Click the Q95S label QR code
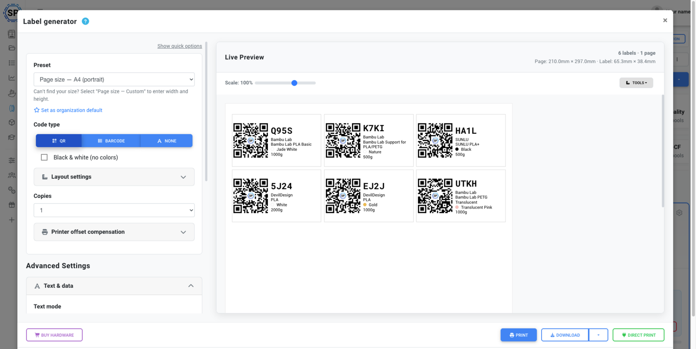This screenshot has height=349, width=696. tap(251, 140)
